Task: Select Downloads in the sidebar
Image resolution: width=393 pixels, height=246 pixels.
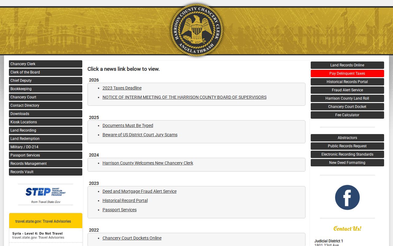Action: pos(45,114)
